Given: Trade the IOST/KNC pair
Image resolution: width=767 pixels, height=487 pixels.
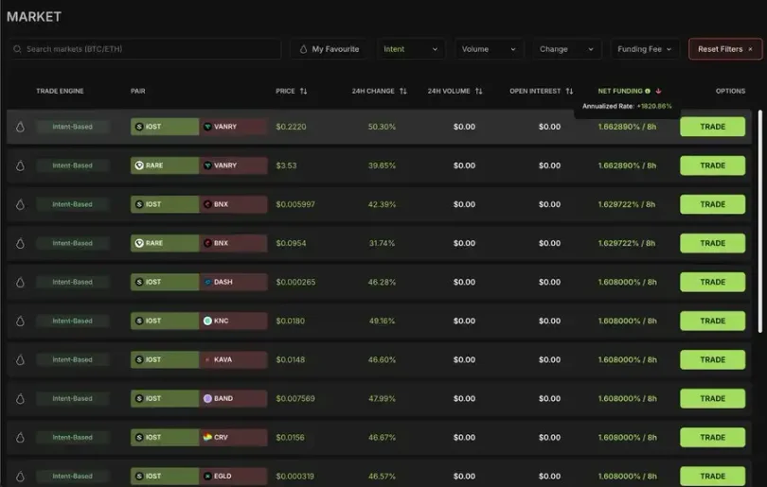Looking at the screenshot, I should 712,321.
